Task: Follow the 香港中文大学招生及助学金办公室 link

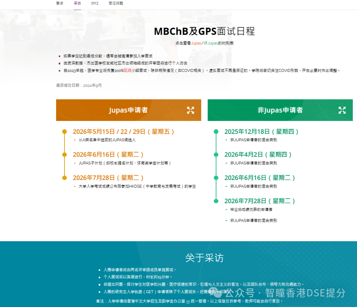Action: (156, 301)
